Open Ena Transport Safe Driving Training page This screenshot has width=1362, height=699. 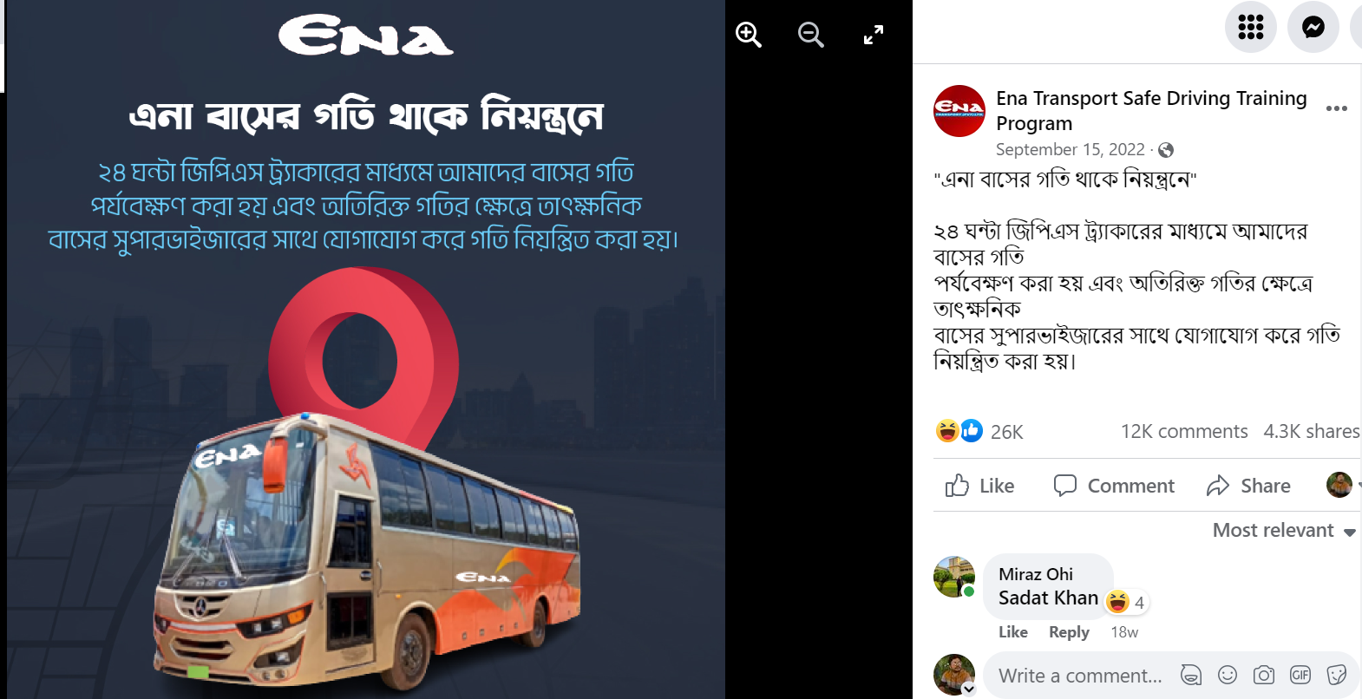1151,110
